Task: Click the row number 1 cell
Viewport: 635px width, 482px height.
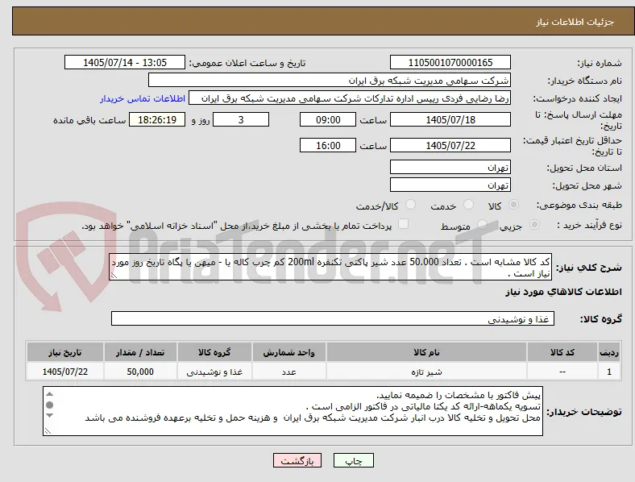Action: 609,372
